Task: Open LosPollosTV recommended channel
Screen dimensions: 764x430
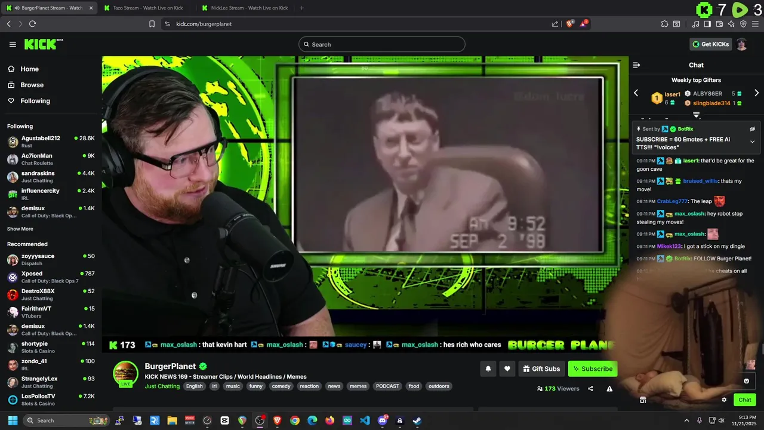Action: (51, 400)
